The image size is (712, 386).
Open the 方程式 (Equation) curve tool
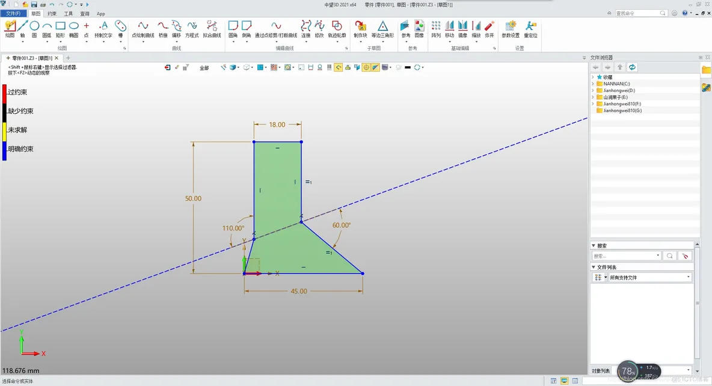click(x=192, y=29)
